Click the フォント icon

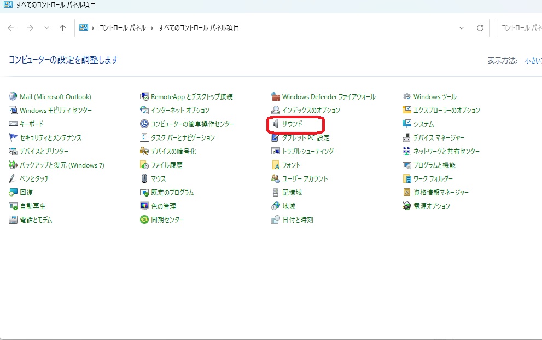point(276,165)
